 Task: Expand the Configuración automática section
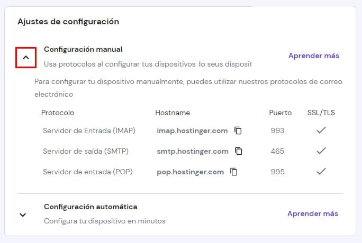[x=23, y=214]
